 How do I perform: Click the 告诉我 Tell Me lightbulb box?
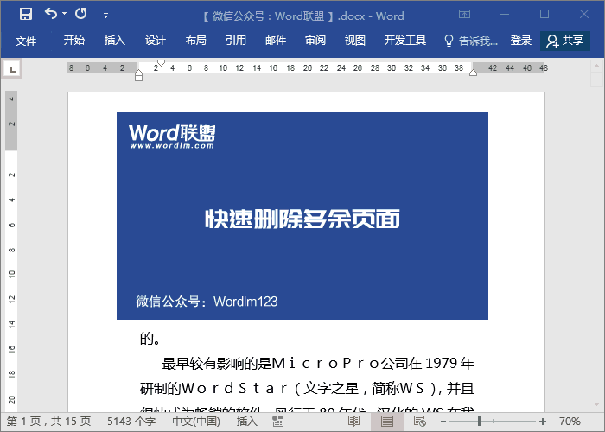(x=471, y=41)
